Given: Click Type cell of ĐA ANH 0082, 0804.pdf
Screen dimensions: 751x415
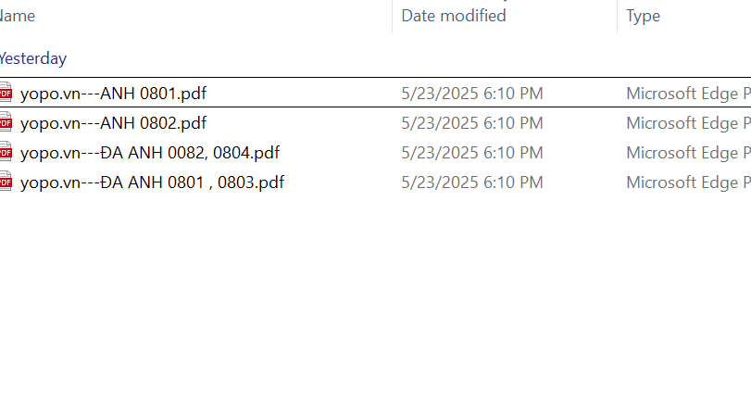Looking at the screenshot, I should (x=687, y=152).
